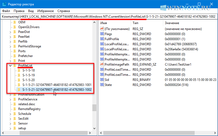Expand the PeerDist key
This screenshot has width=218, height=136.
click(10, 32)
